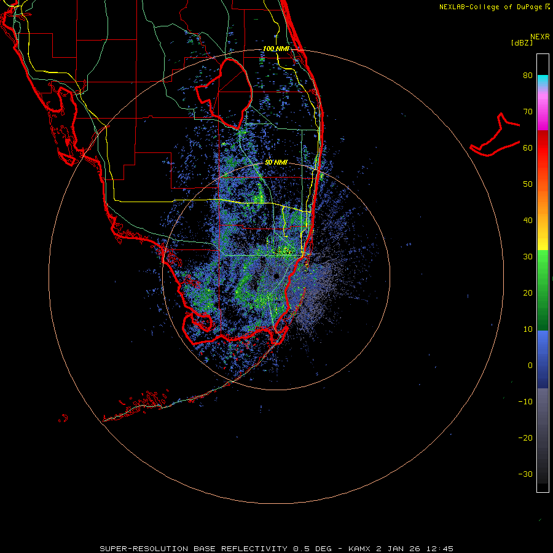553x553 pixels.
Task: Click the 20 dBZ scale label
Action: point(528,293)
